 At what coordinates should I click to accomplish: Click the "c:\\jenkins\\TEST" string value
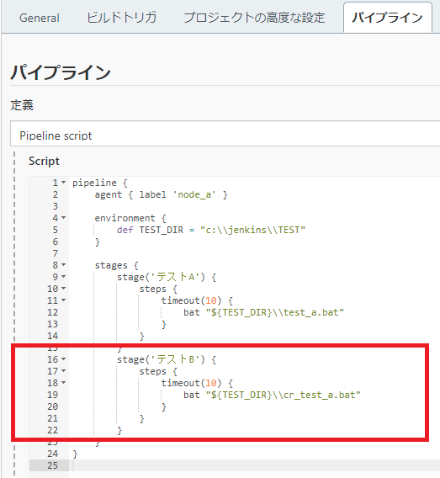point(252,230)
